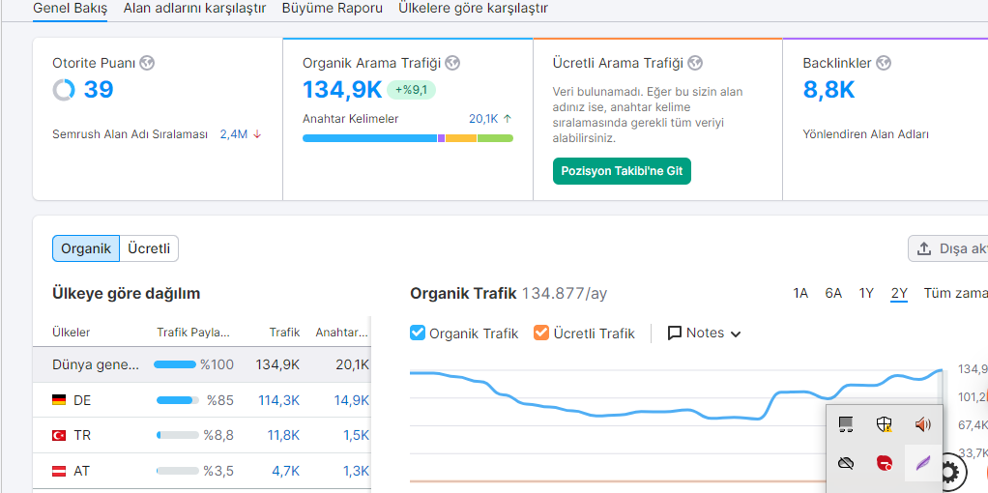Click the Safely Remove Hardware tray icon
The image size is (988, 493).
click(x=846, y=425)
